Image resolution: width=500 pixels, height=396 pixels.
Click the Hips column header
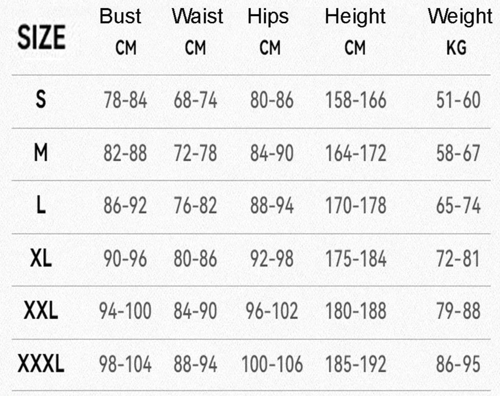click(268, 17)
